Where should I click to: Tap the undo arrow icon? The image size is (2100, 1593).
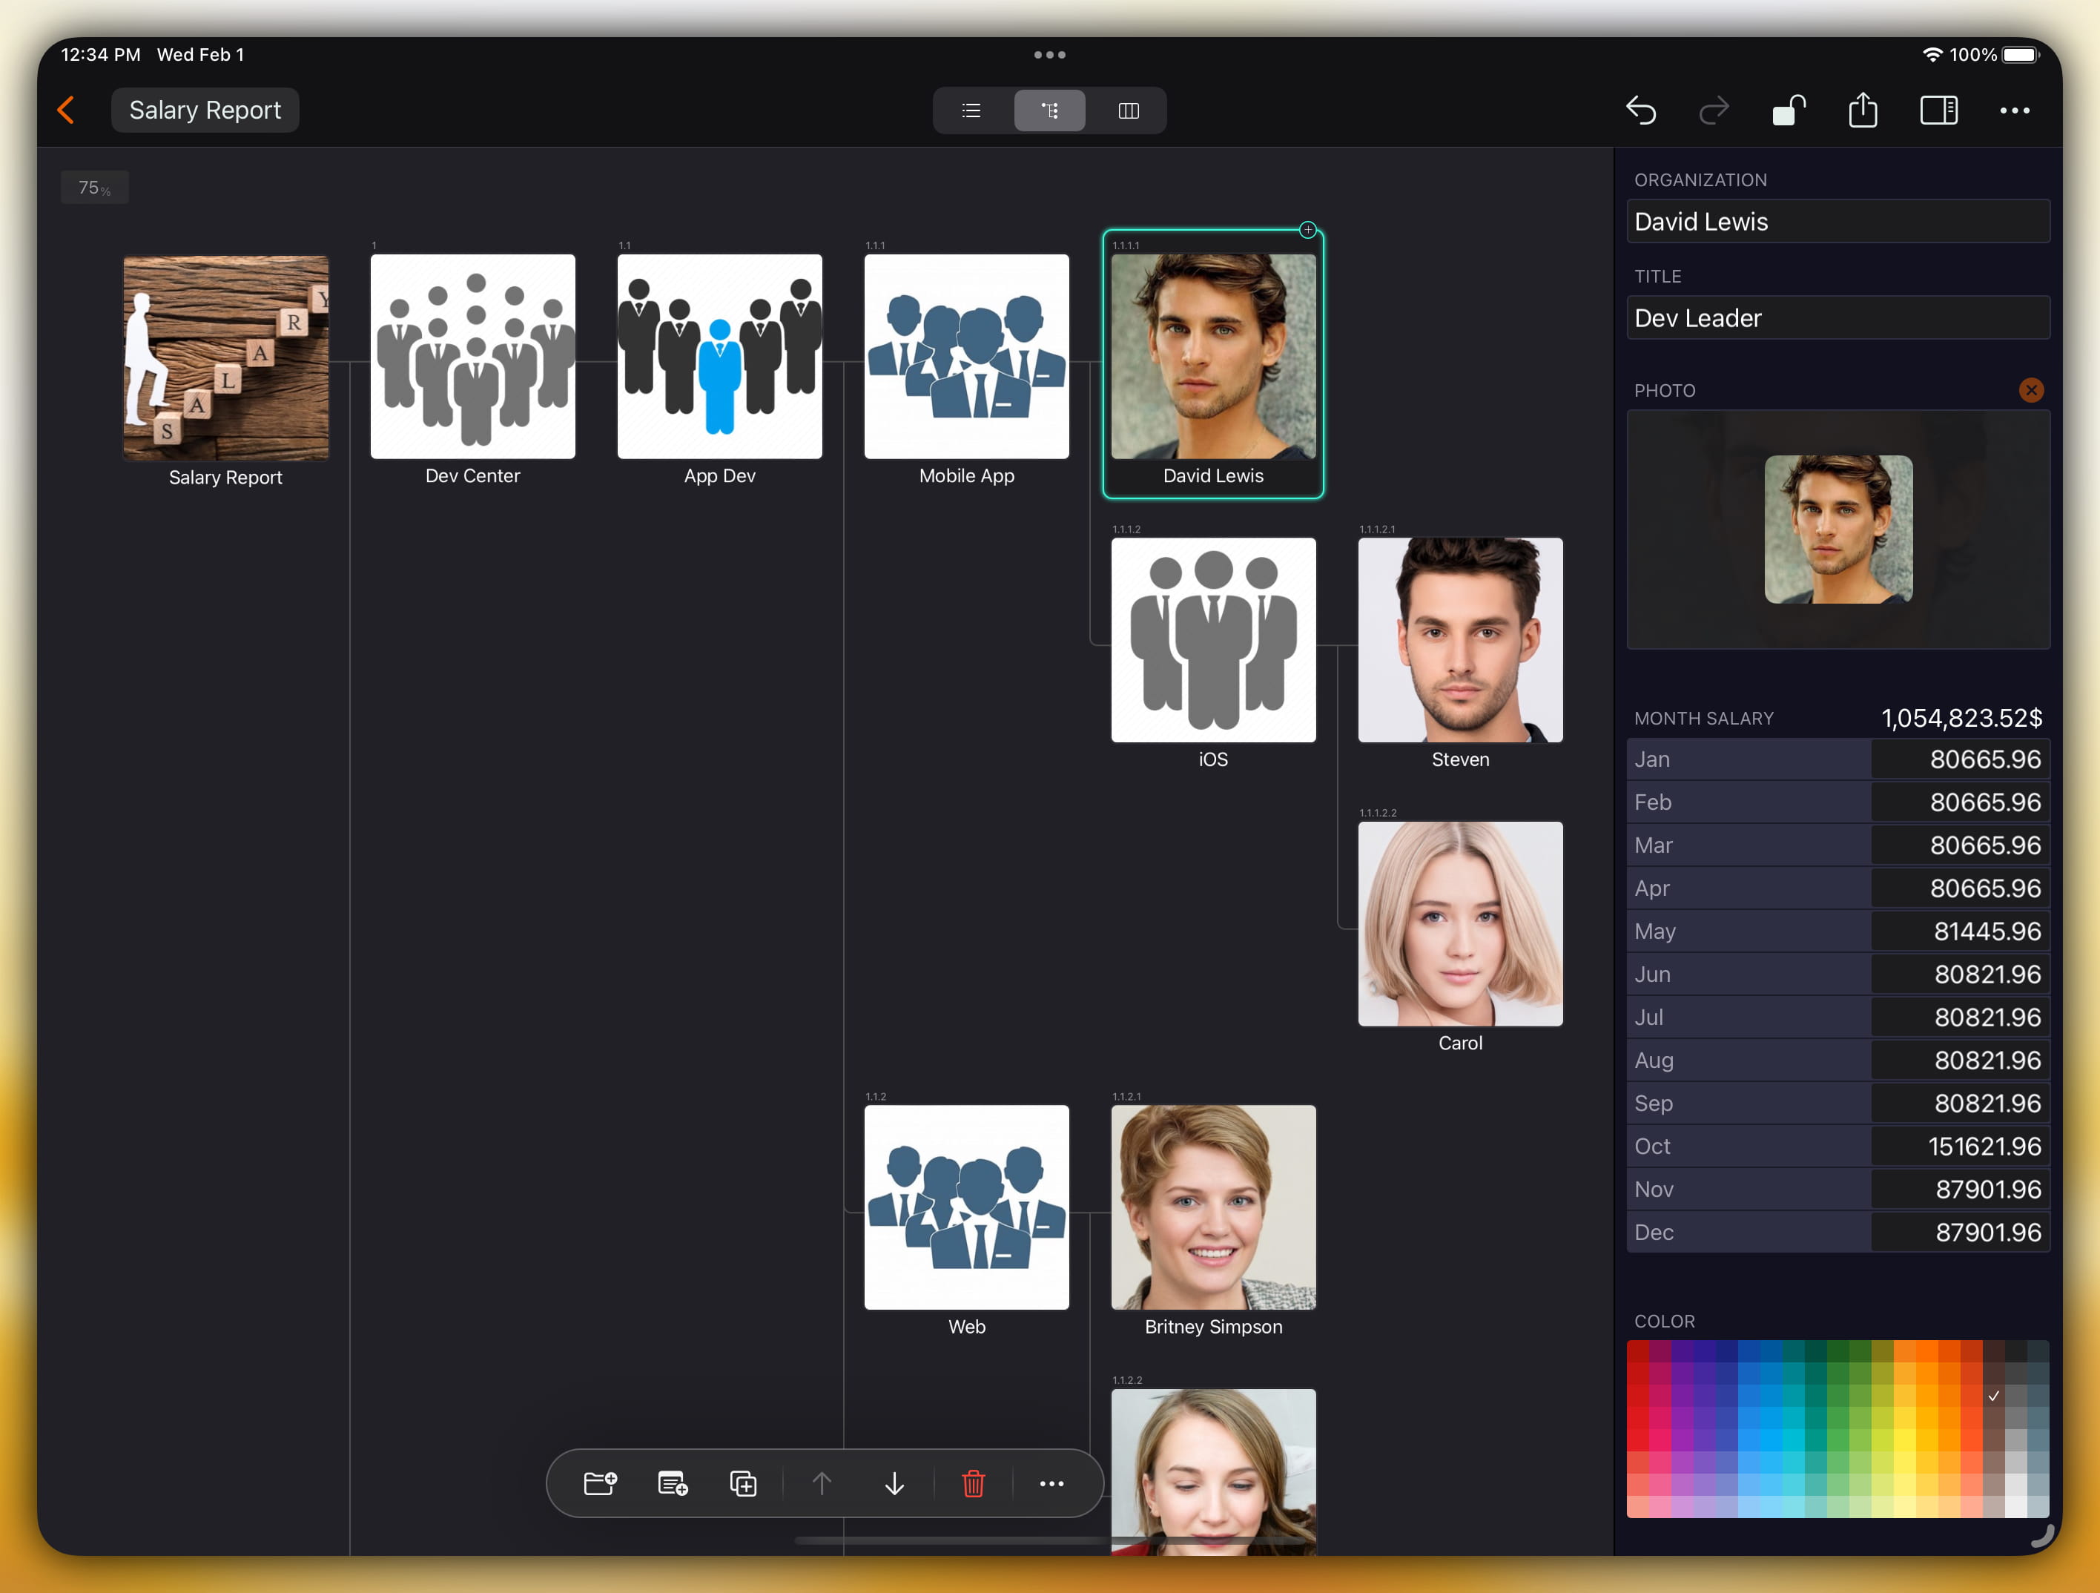(1640, 110)
